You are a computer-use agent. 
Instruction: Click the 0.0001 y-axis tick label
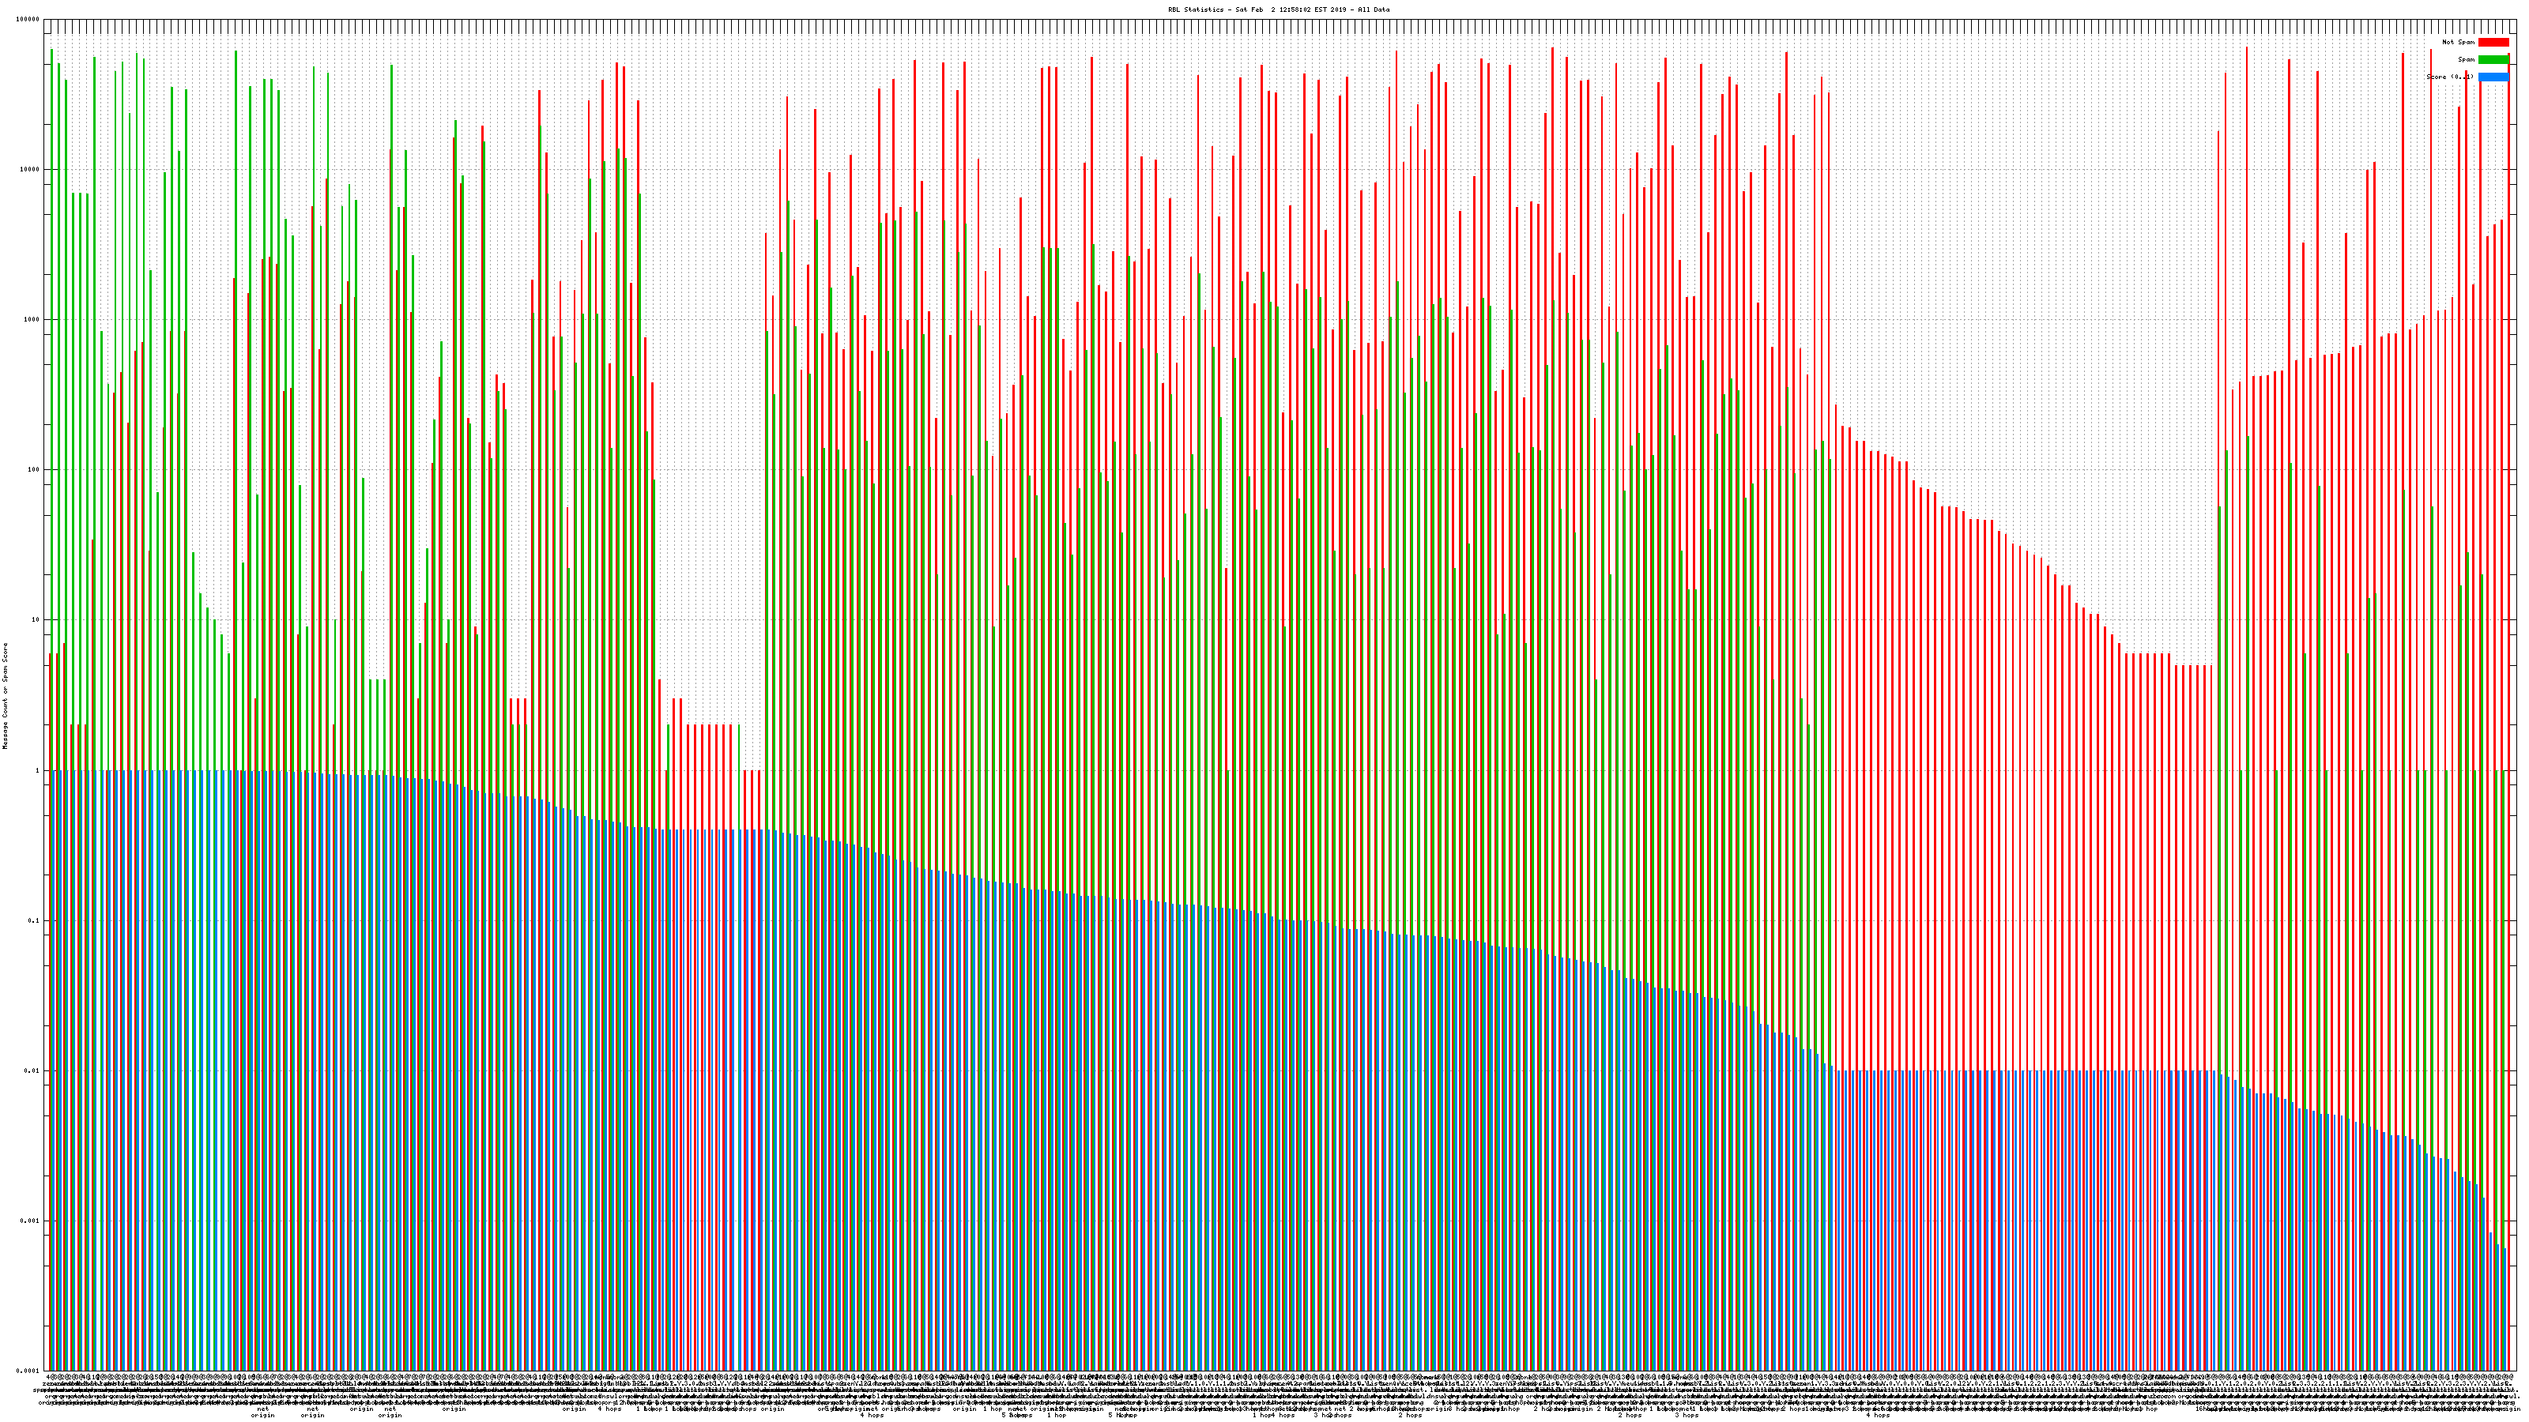pos(28,1371)
